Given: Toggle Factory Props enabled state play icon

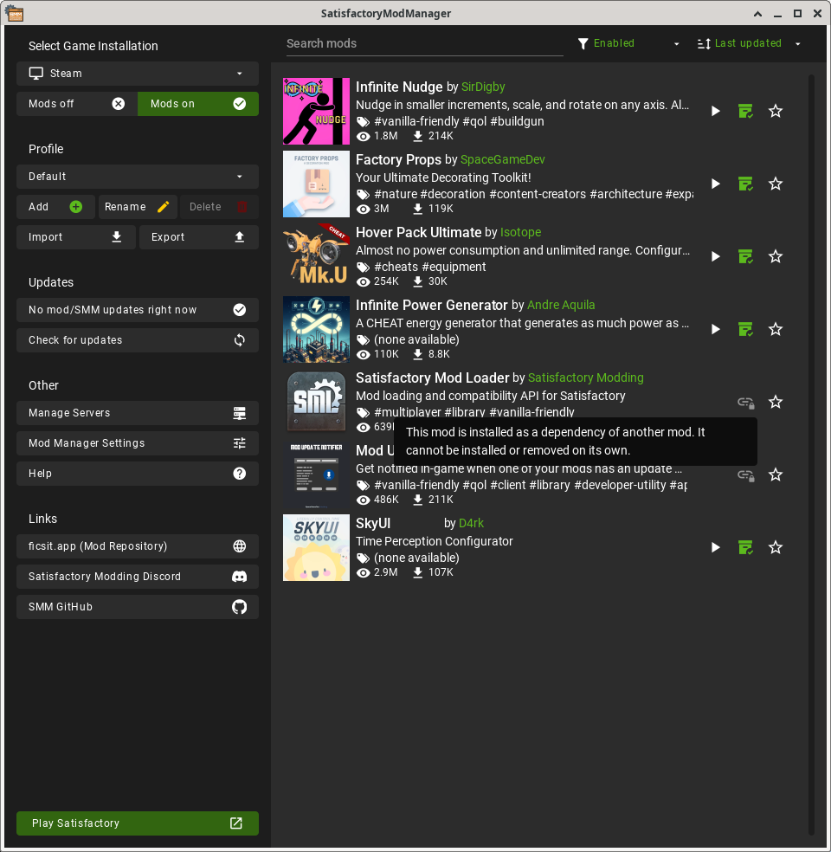Looking at the screenshot, I should point(716,184).
